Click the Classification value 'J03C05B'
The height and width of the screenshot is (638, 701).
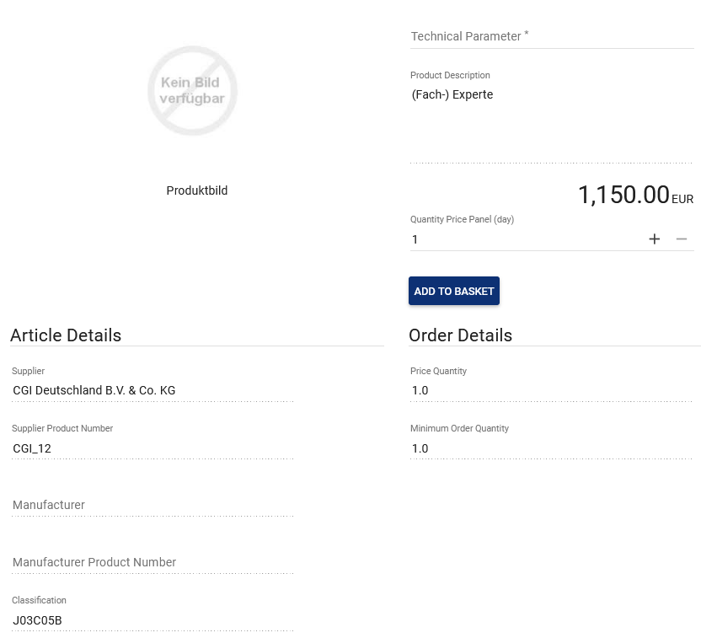tap(37, 621)
